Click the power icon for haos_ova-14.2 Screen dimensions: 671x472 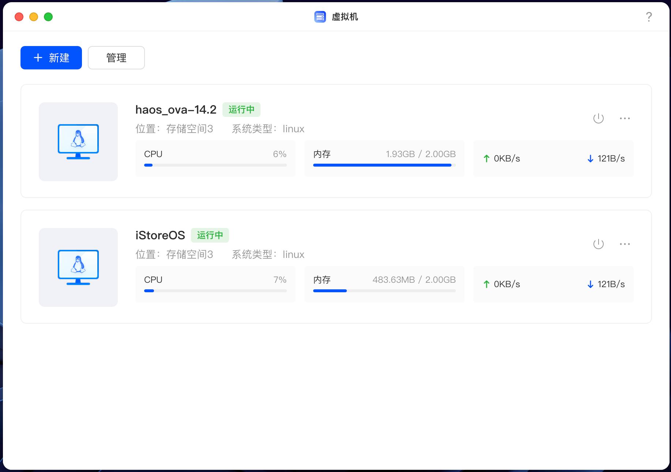point(598,118)
